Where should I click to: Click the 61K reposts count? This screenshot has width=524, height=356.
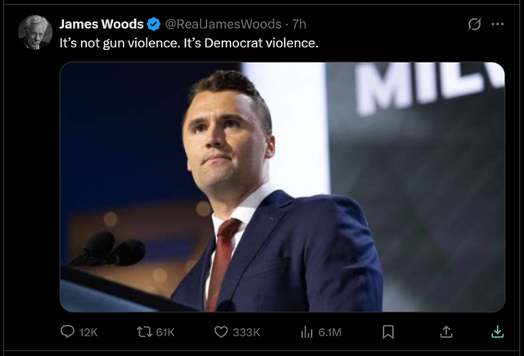coord(165,332)
